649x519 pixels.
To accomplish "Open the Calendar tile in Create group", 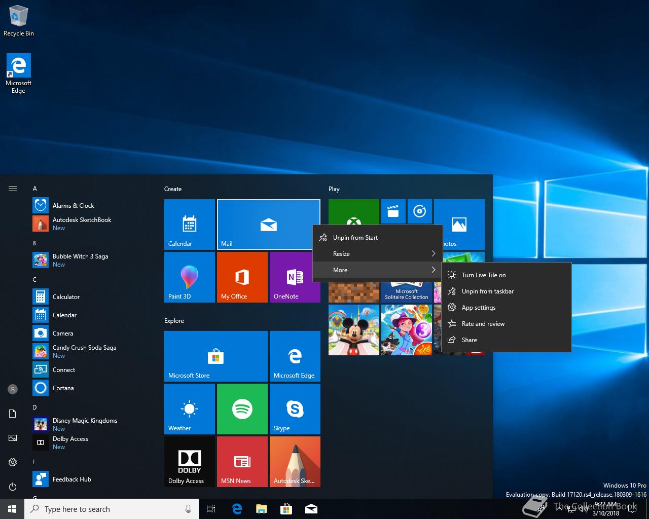I will (190, 225).
